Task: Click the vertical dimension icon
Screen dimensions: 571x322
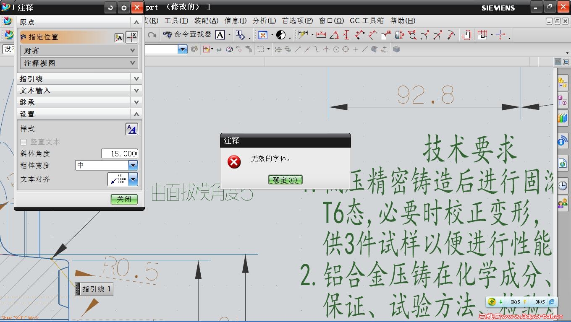Action: coord(347,35)
